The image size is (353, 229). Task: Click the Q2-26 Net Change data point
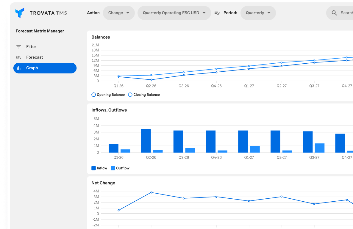[x=151, y=192]
